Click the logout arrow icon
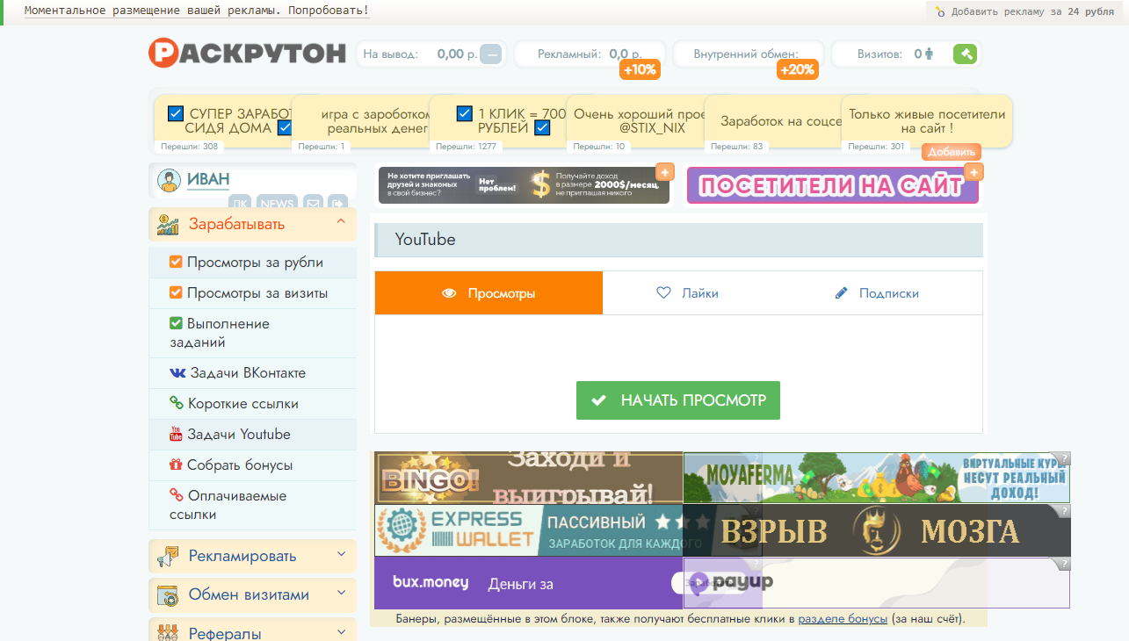 (338, 204)
